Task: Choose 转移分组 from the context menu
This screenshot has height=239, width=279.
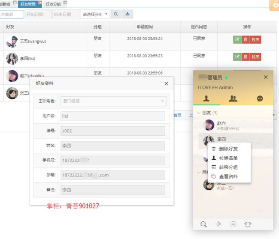Action: click(x=229, y=167)
